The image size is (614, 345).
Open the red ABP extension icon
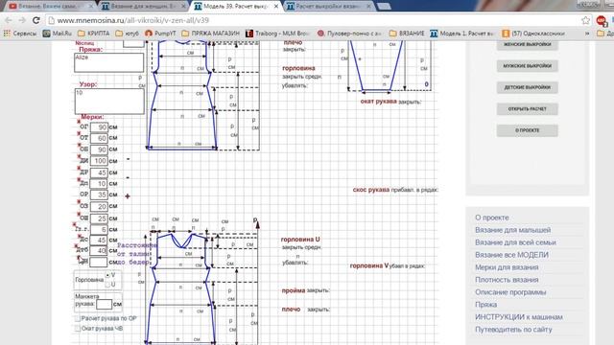pyautogui.click(x=602, y=20)
